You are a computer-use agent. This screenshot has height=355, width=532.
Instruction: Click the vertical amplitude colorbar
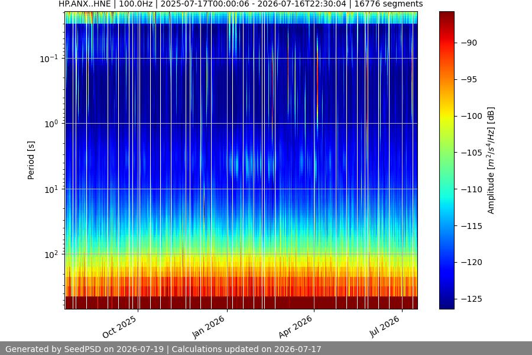446,160
